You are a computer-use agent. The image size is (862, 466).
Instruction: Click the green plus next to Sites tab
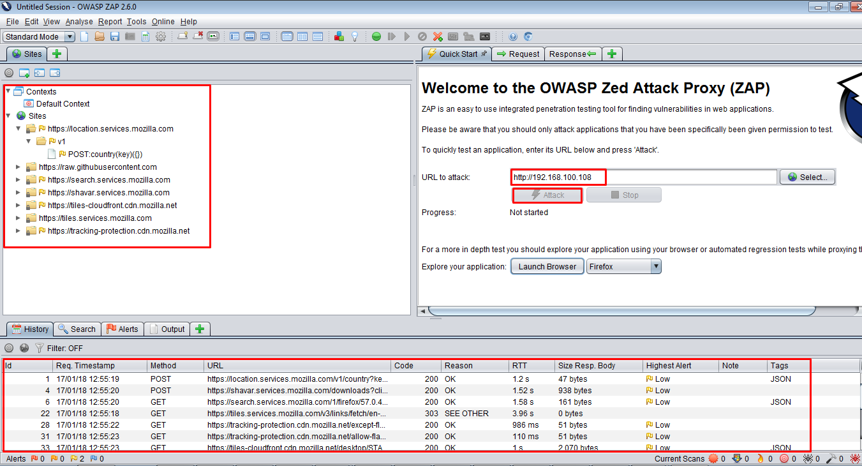57,54
